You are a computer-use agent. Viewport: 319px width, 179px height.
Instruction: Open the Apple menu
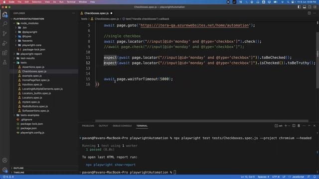[4, 2]
